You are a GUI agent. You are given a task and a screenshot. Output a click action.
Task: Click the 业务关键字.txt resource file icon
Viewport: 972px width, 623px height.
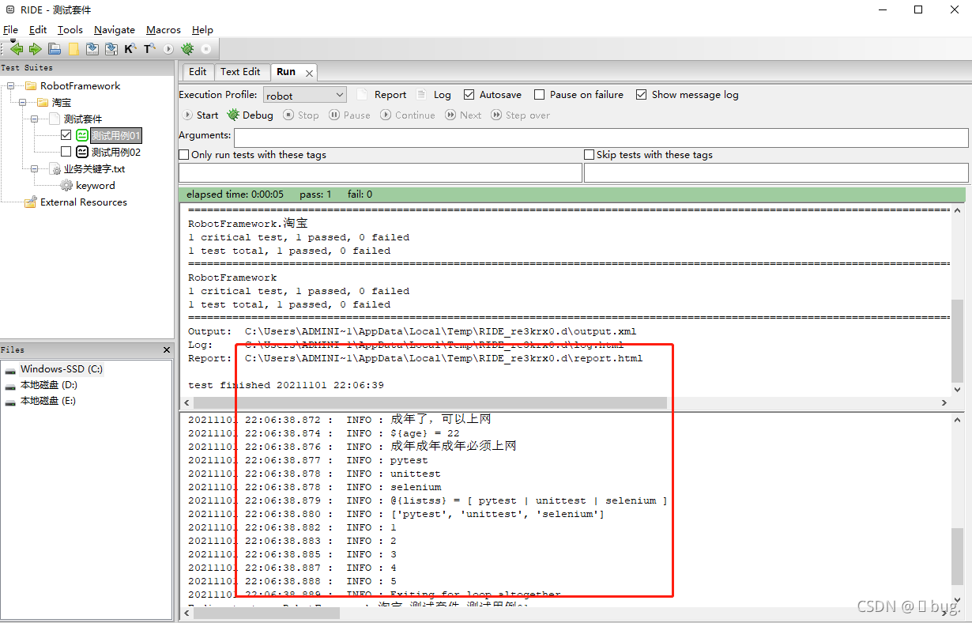(x=55, y=168)
